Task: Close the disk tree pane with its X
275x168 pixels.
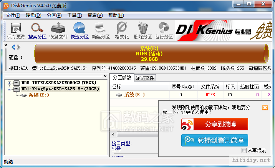Action: click(x=105, y=76)
